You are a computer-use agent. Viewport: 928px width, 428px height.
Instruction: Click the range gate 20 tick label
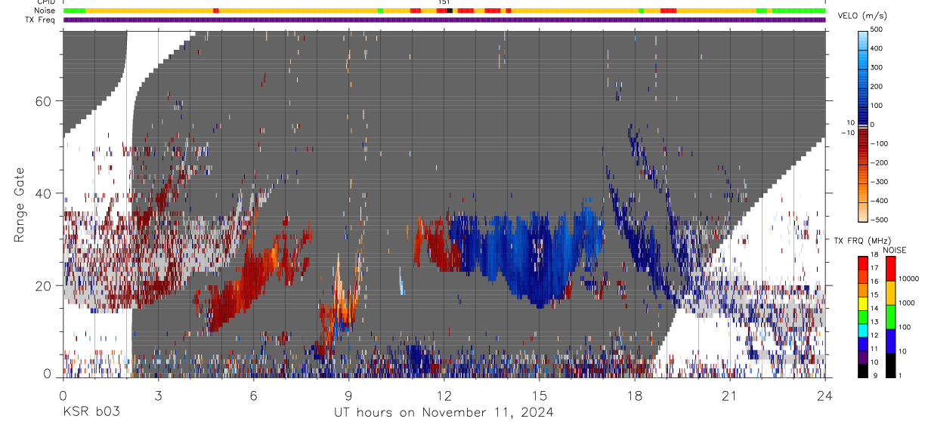[x=43, y=285]
